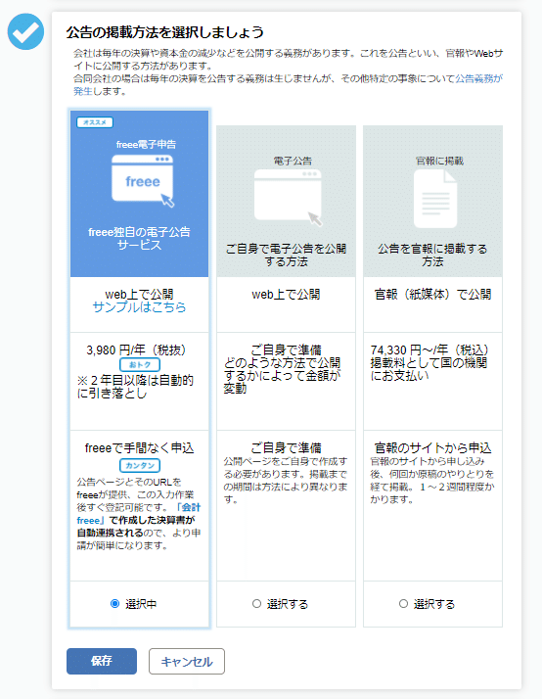This screenshot has height=699, width=542.
Task: Click the blue checkmark step icon
Action: pyautogui.click(x=25, y=31)
